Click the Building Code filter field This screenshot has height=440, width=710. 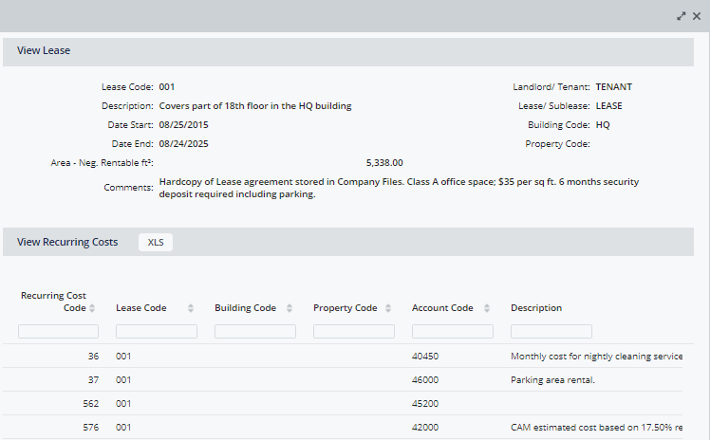(x=255, y=332)
